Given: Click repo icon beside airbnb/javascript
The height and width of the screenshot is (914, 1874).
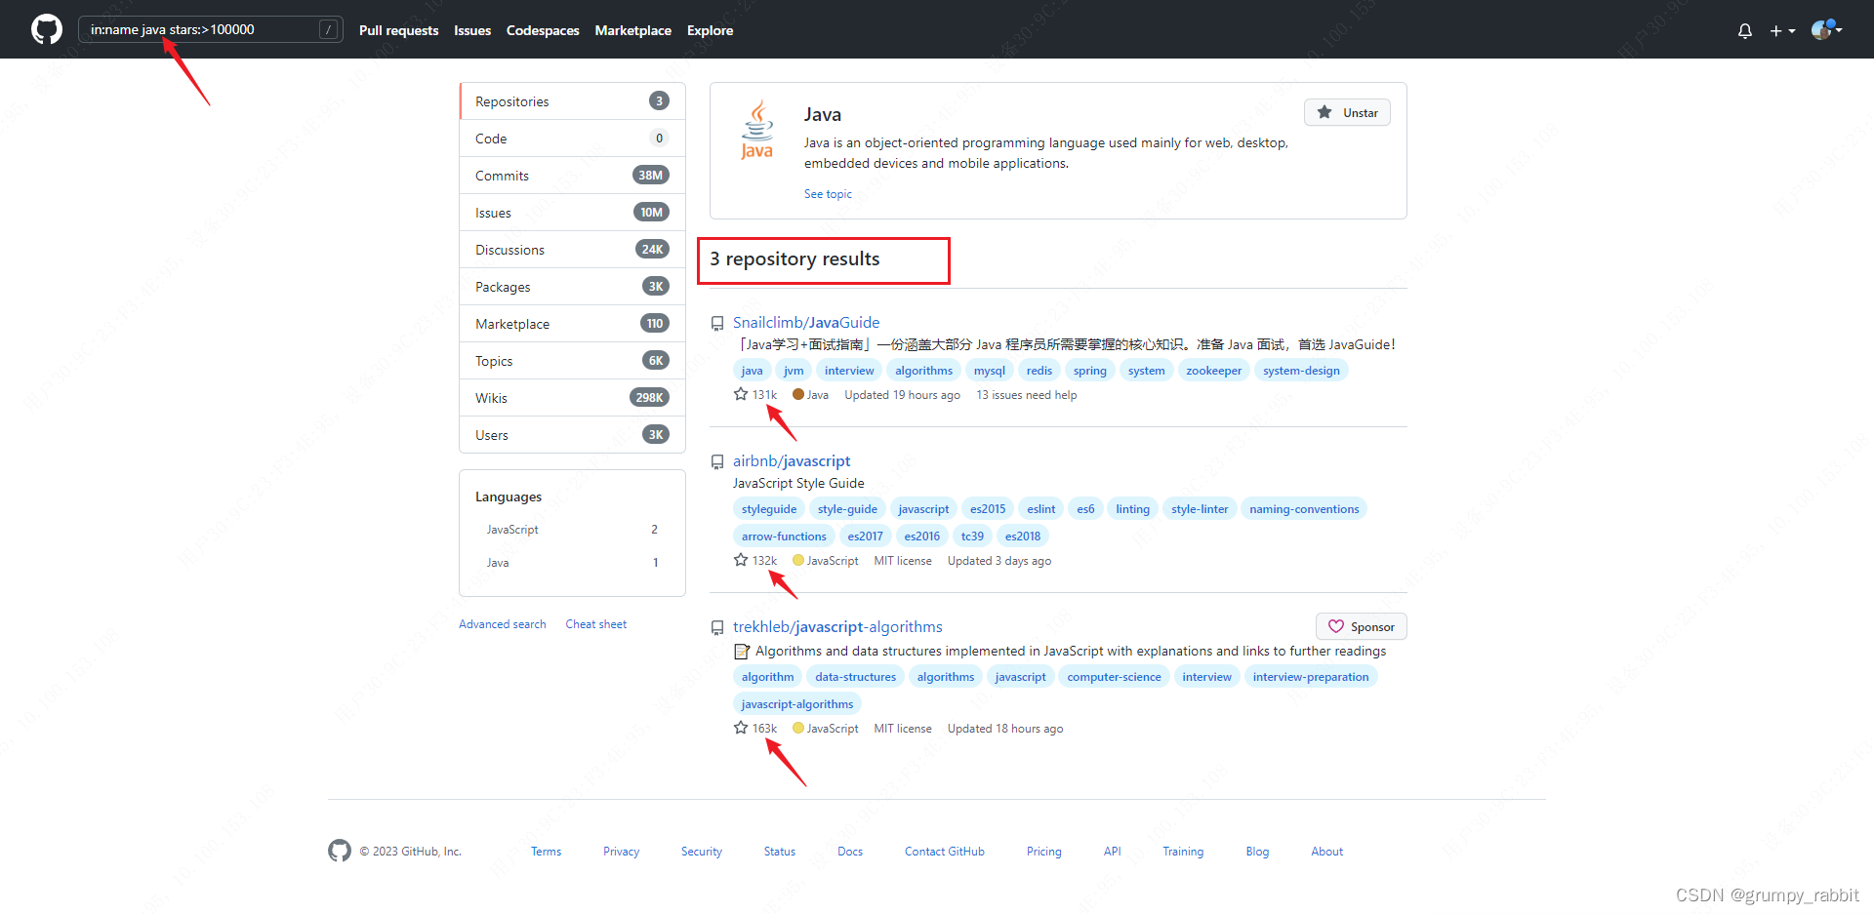Looking at the screenshot, I should tap(717, 461).
